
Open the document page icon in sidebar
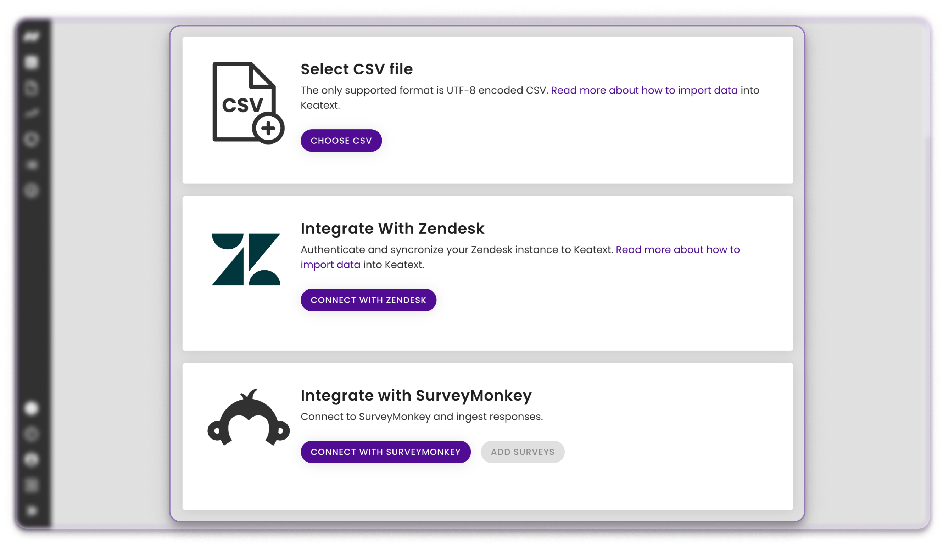point(32,88)
